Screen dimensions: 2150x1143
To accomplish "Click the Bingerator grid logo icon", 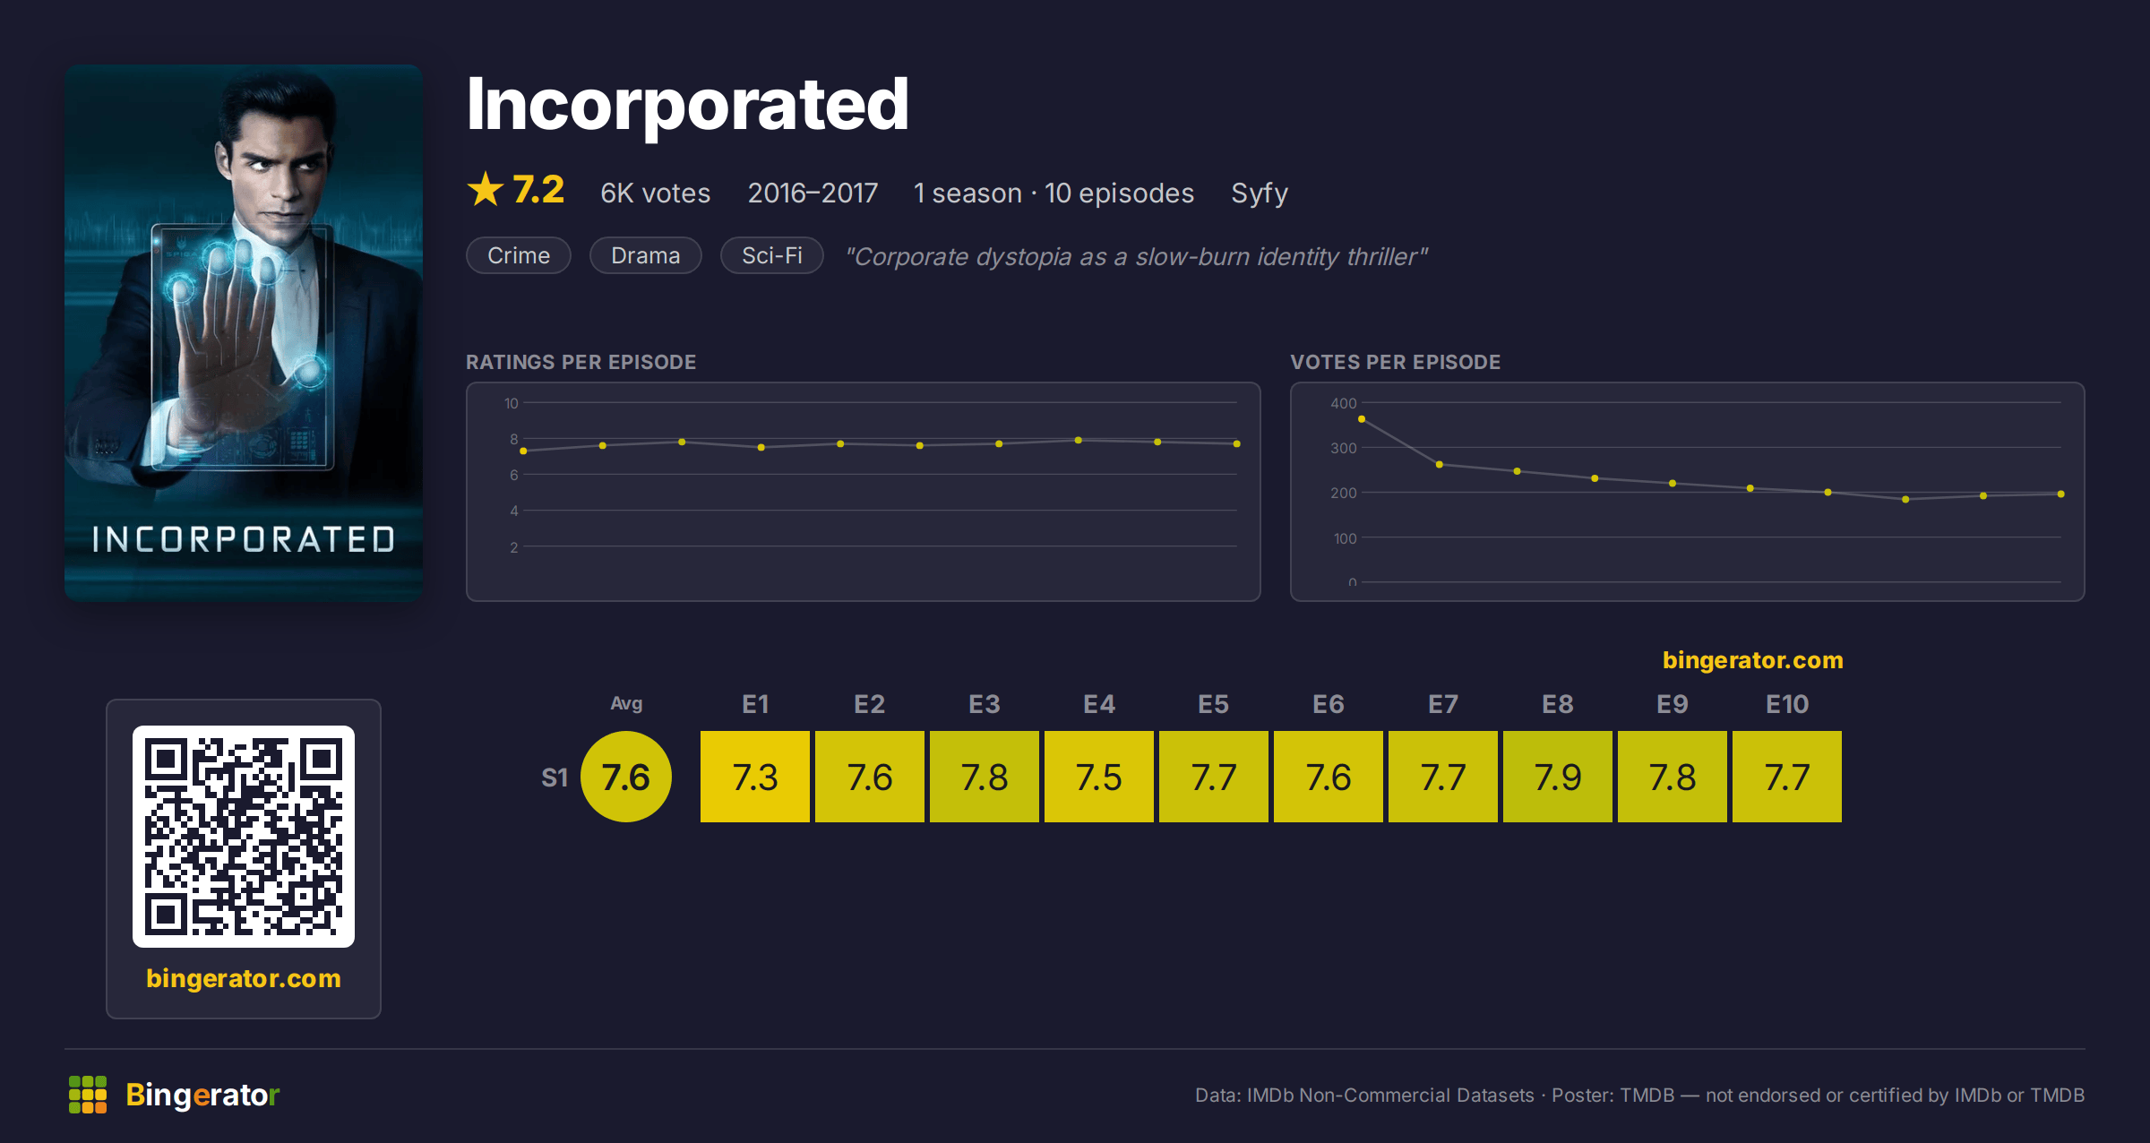I will (88, 1095).
